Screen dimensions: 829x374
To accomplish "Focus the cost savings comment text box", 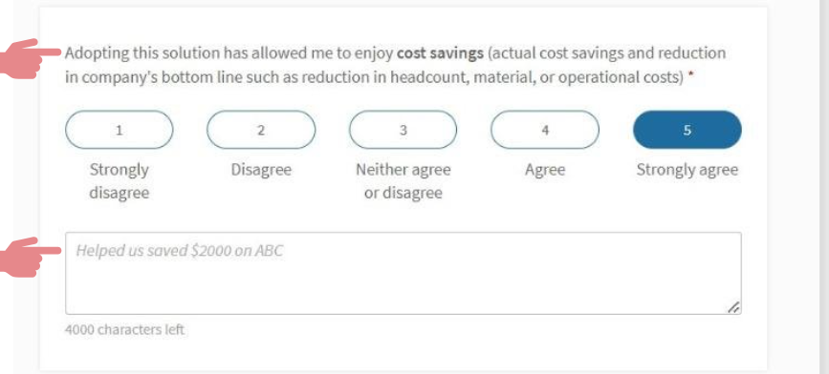I will [403, 273].
